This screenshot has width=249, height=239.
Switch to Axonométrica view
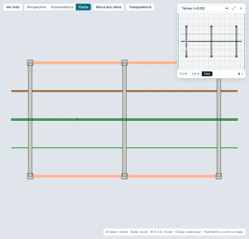(62, 7)
